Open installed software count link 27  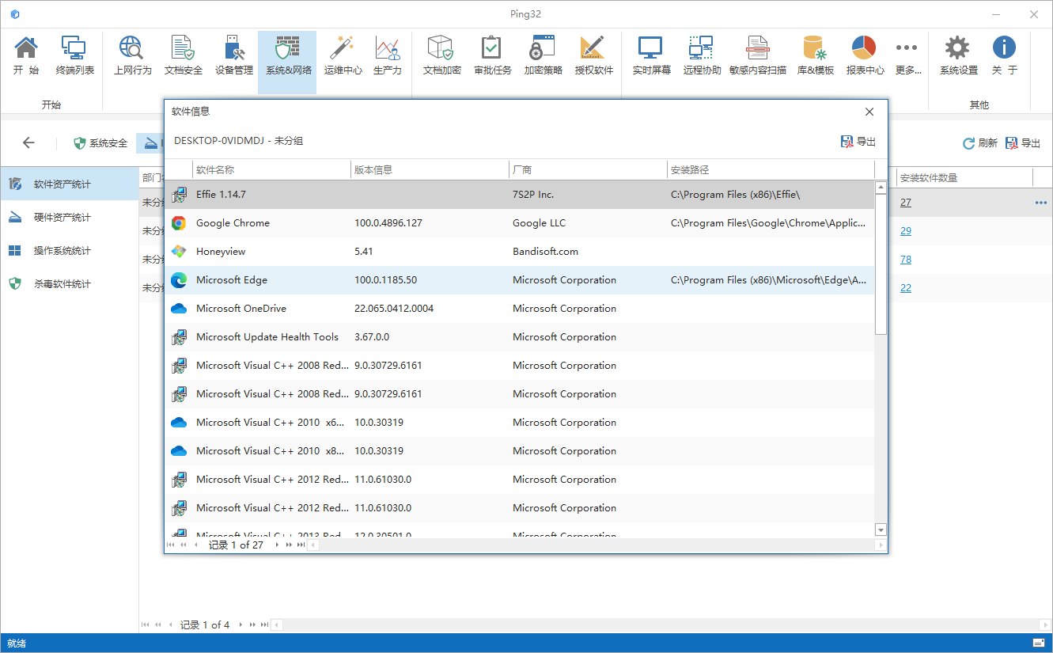click(906, 203)
